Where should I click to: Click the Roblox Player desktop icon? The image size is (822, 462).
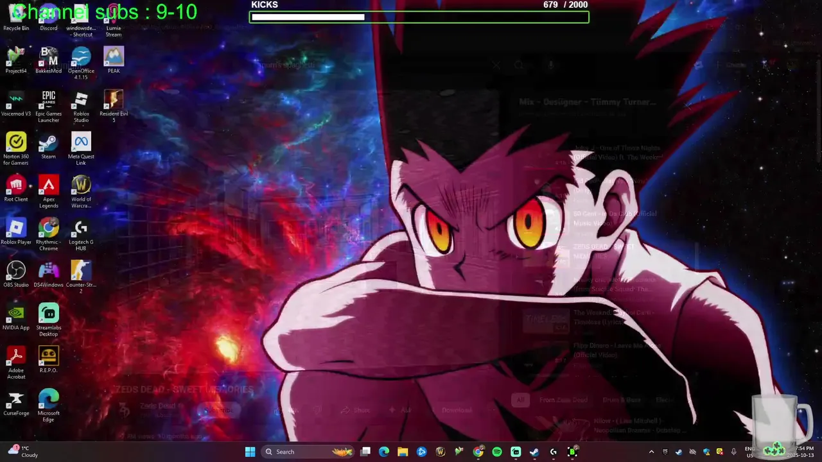16,232
